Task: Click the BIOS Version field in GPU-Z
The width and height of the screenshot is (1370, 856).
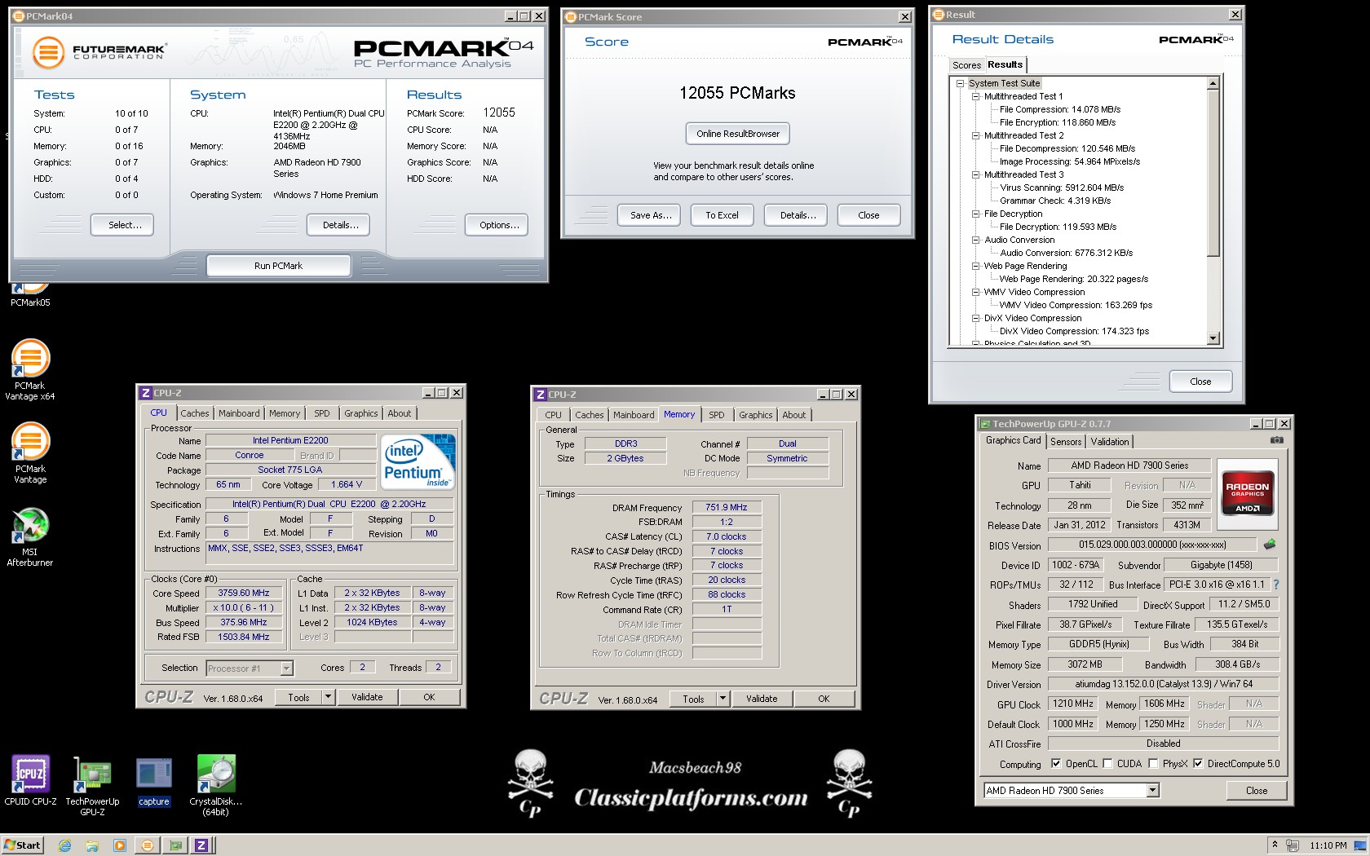Action: tap(1152, 545)
